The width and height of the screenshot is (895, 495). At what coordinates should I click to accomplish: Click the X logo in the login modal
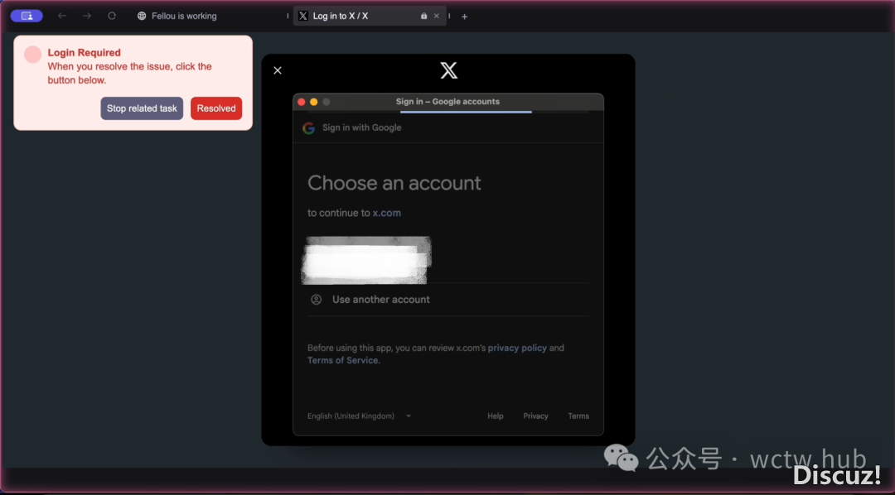point(448,70)
